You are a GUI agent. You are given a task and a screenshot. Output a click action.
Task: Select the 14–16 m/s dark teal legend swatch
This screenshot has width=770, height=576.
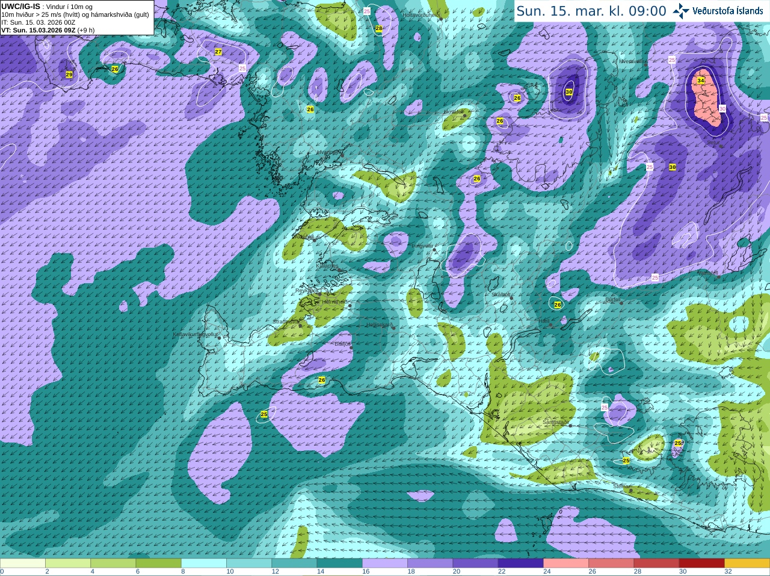coord(339,563)
